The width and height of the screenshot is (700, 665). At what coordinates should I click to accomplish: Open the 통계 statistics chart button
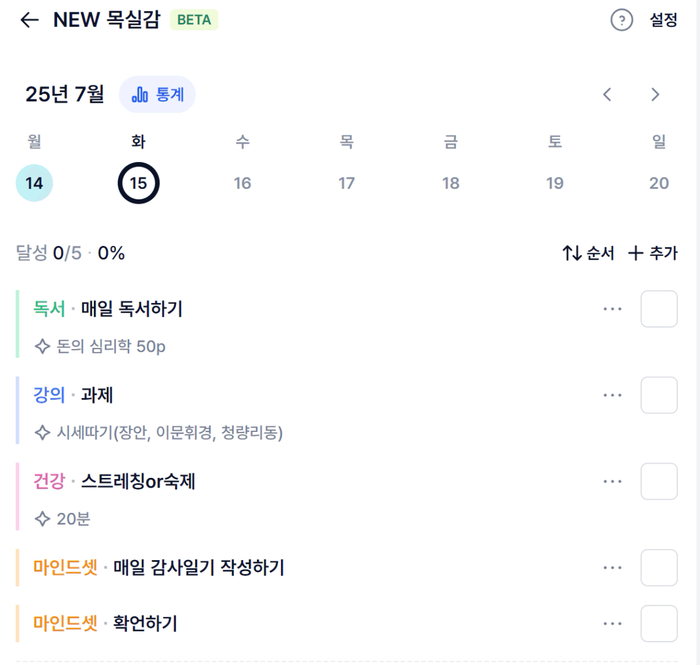tap(157, 94)
